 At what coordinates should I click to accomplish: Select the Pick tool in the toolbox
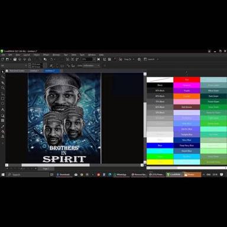pyautogui.click(x=2, y=72)
